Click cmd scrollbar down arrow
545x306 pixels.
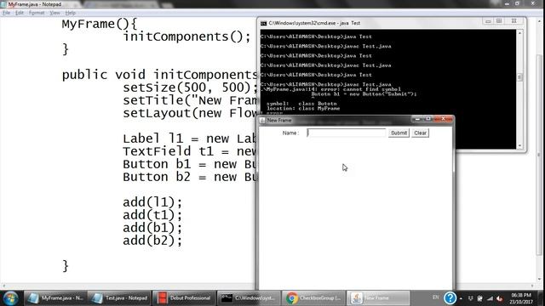pyautogui.click(x=520, y=145)
